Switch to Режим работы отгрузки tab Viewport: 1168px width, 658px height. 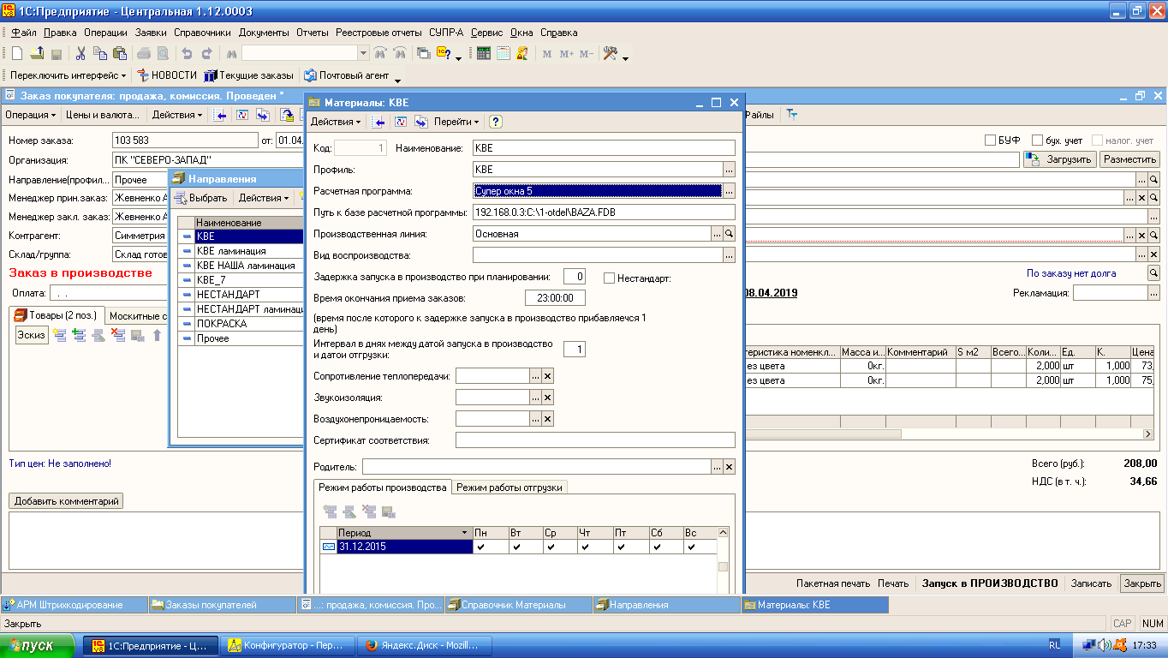click(x=510, y=488)
